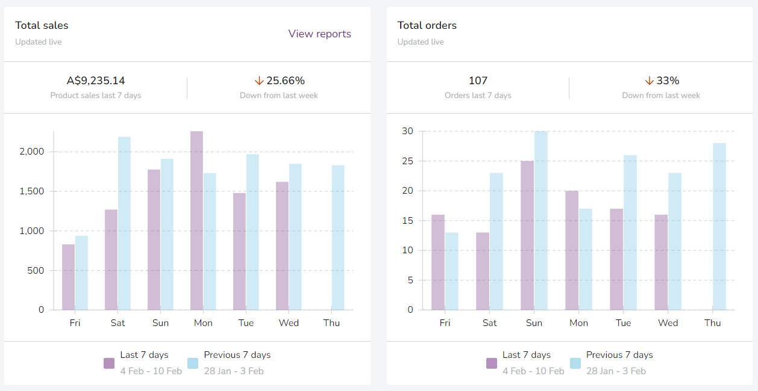
Task: Click the Total orders card heading
Action: [427, 25]
